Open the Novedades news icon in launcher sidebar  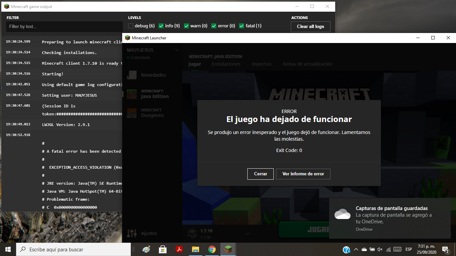(x=132, y=75)
